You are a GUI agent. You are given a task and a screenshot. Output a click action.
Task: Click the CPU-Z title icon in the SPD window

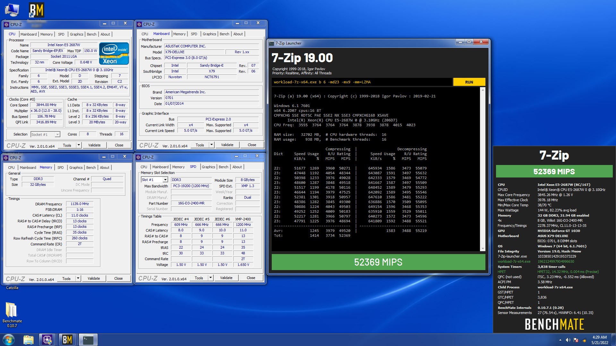138,157
